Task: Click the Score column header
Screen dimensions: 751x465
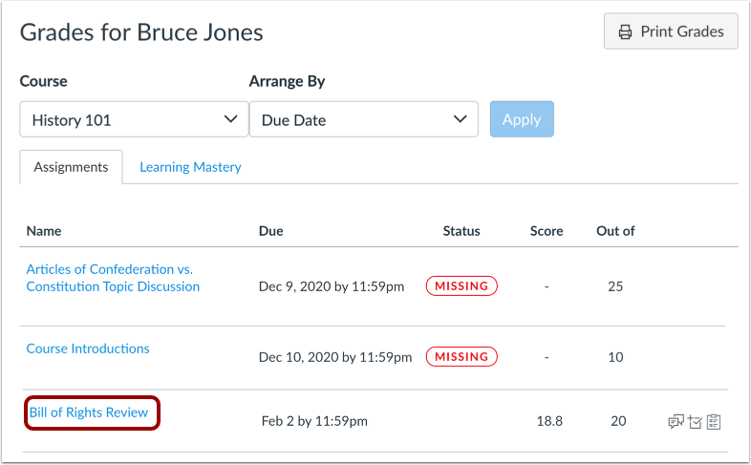Action: (547, 231)
